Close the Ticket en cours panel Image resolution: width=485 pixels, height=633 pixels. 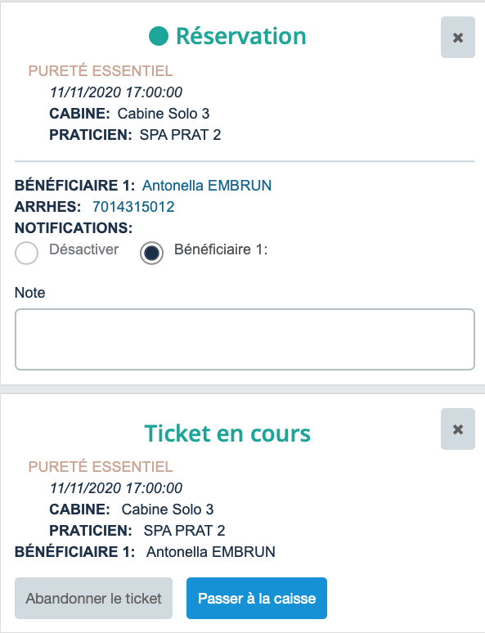(x=457, y=429)
